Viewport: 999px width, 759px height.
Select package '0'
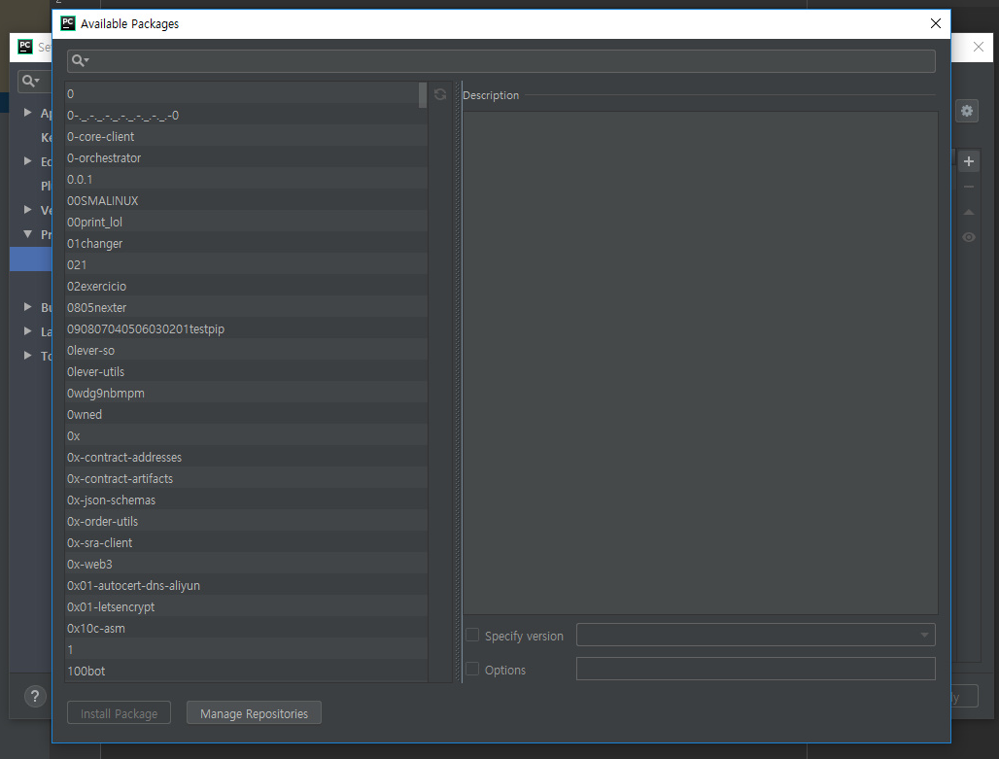246,93
